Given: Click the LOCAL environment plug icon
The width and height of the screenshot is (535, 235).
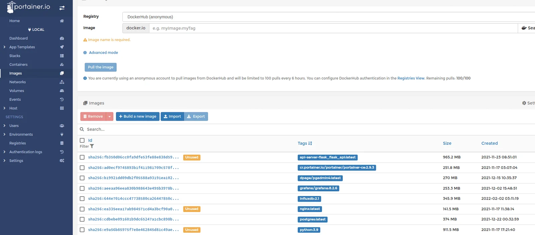Looking at the screenshot, I should 29,29.
